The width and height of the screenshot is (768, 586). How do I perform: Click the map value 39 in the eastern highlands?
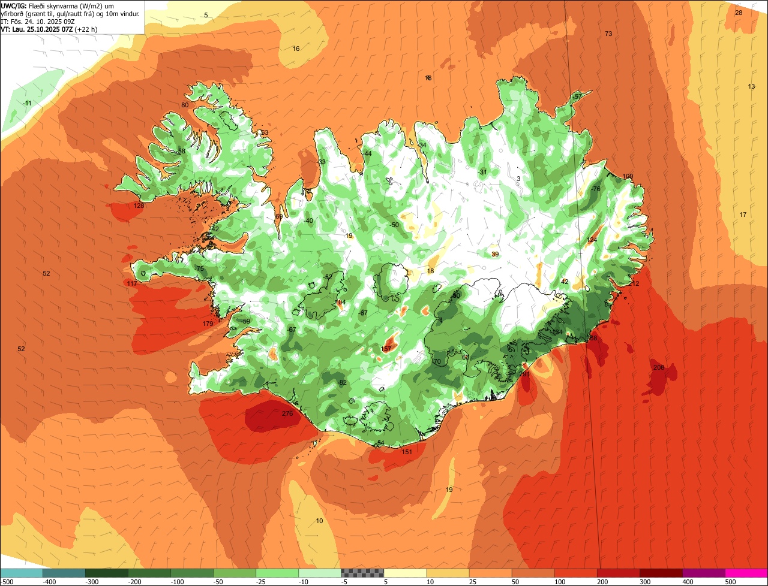495,255
